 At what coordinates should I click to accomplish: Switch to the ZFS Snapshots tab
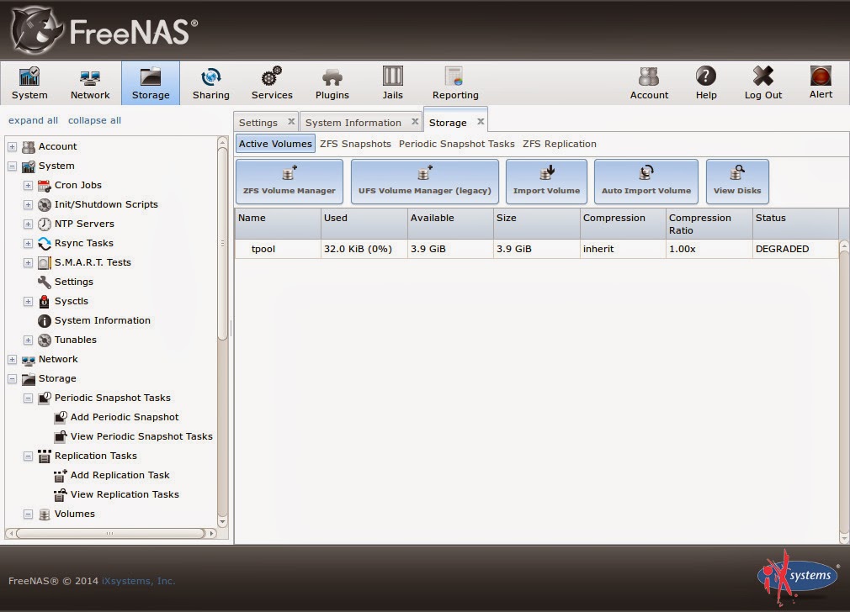click(x=355, y=144)
